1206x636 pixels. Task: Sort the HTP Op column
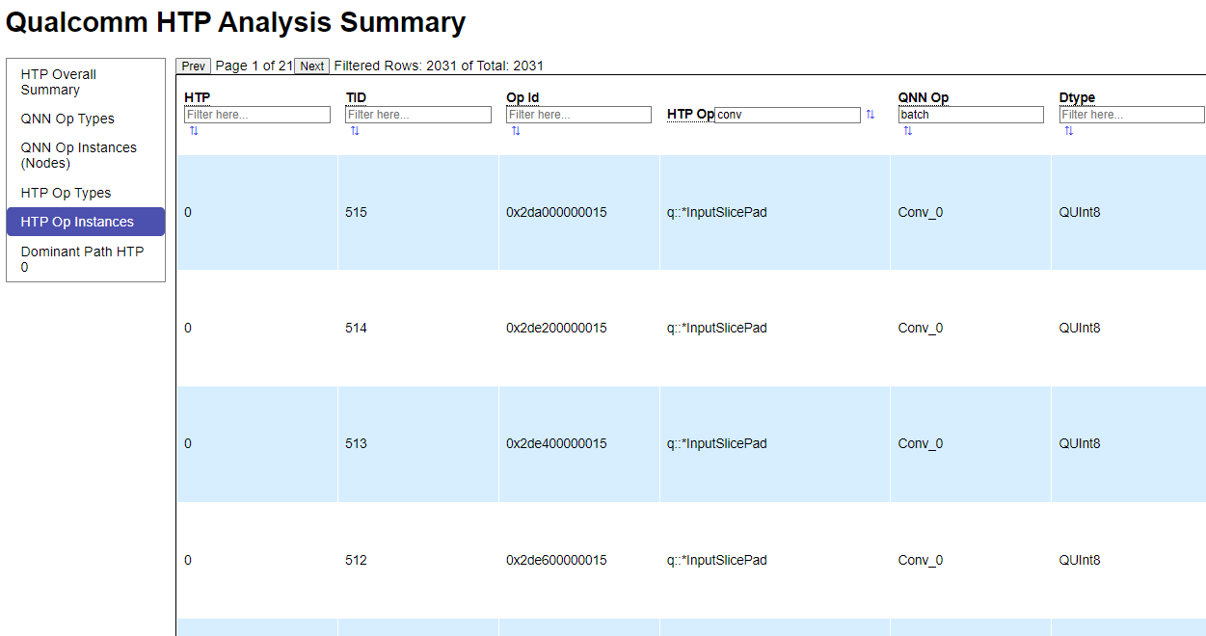tap(871, 114)
